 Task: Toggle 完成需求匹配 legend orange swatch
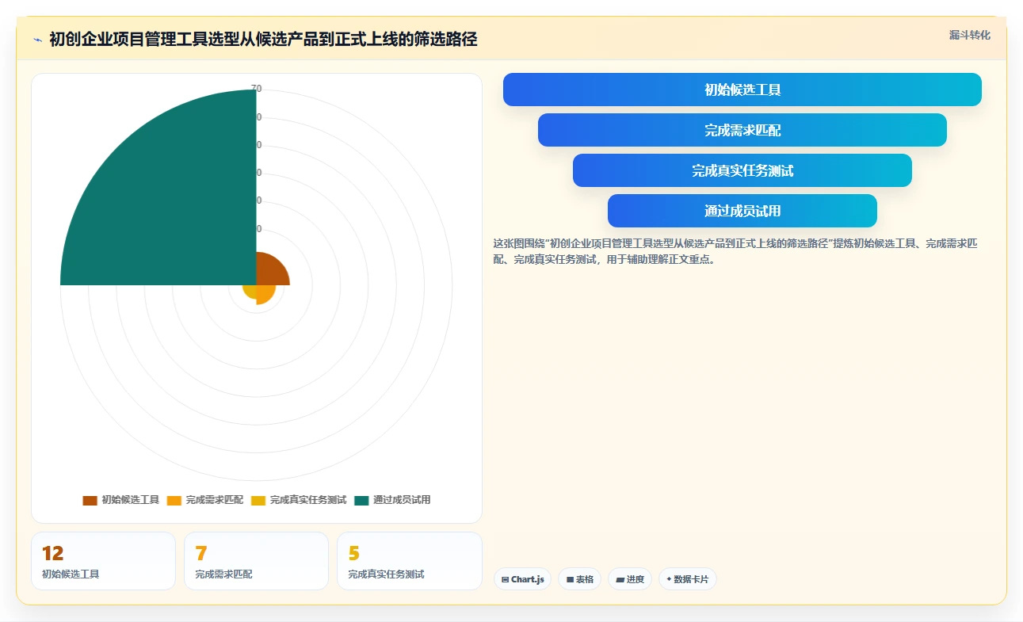[174, 500]
